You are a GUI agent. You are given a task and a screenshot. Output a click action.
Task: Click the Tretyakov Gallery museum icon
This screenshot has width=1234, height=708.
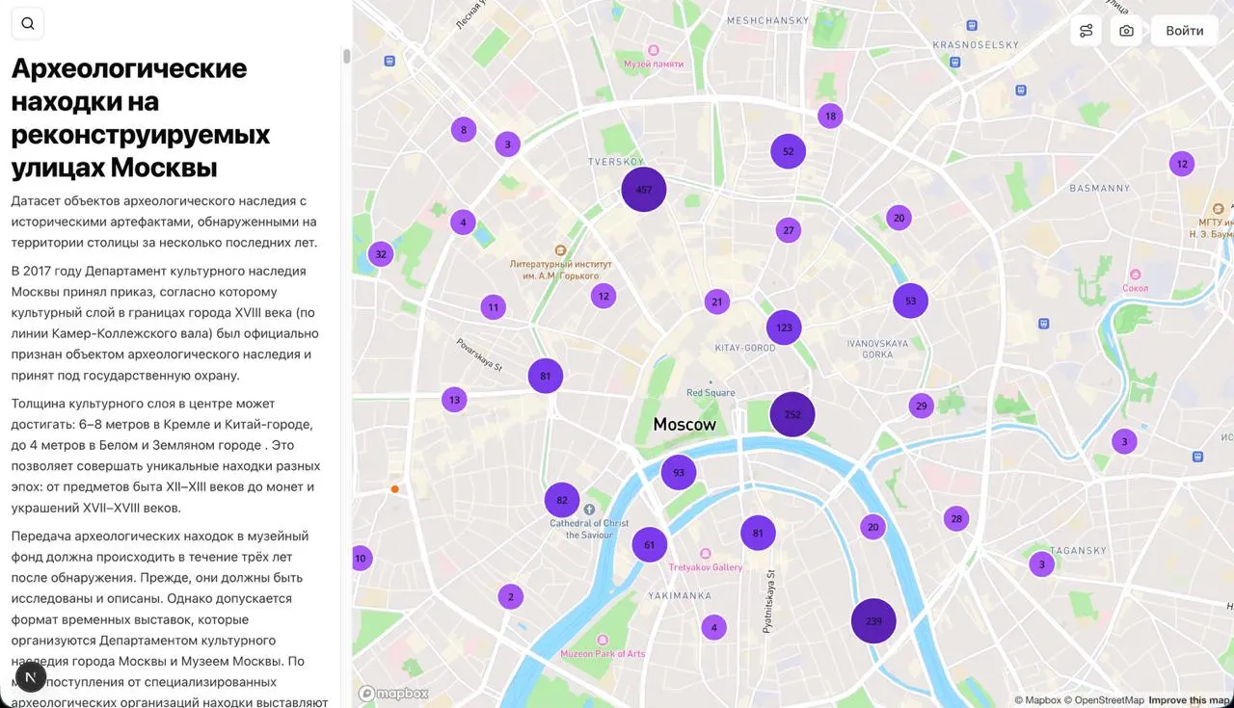(706, 554)
